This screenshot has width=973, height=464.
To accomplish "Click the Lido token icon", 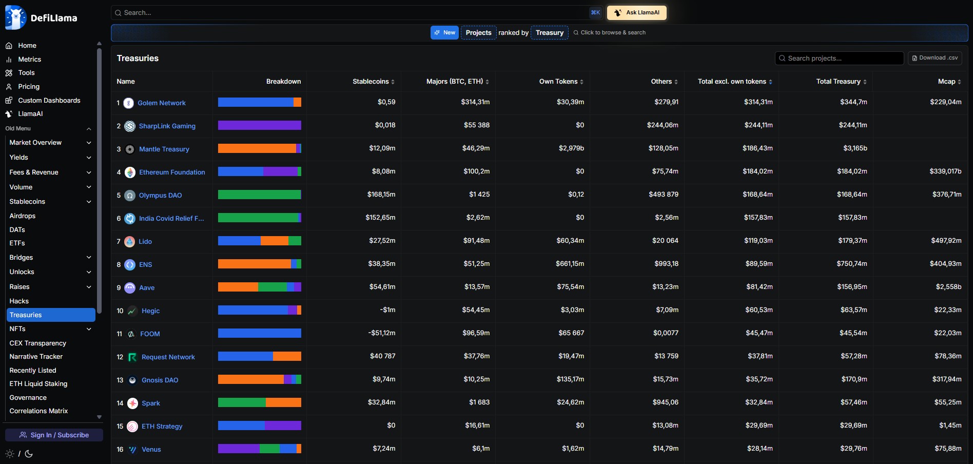I will click(x=130, y=242).
